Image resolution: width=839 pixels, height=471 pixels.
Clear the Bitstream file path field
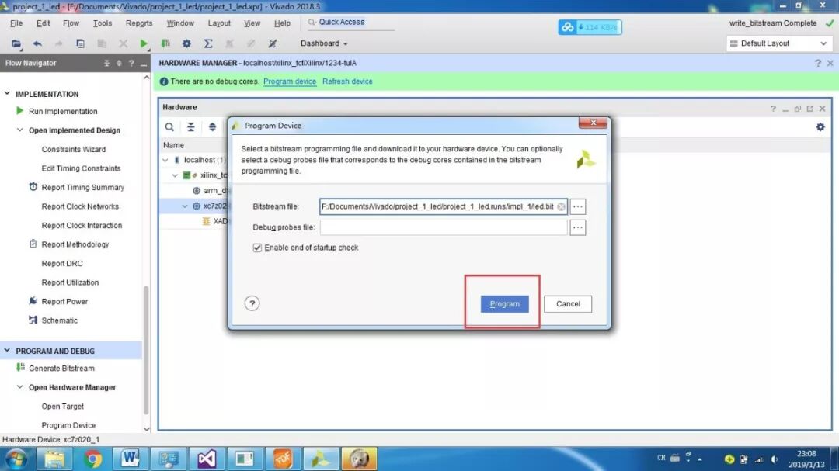561,206
